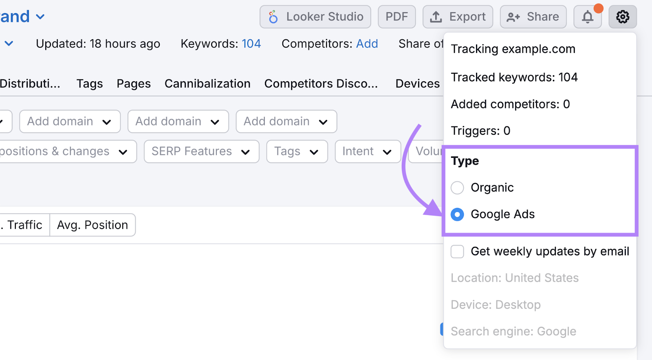The height and width of the screenshot is (360, 652).
Task: Enable weekly updates by email checkbox
Action: click(457, 251)
